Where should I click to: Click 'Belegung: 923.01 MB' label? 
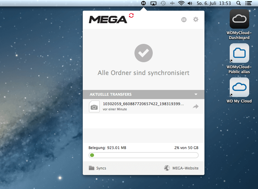click(107, 148)
